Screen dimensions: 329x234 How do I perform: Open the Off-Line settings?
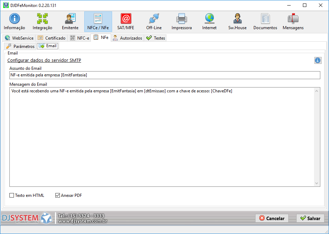(x=154, y=22)
